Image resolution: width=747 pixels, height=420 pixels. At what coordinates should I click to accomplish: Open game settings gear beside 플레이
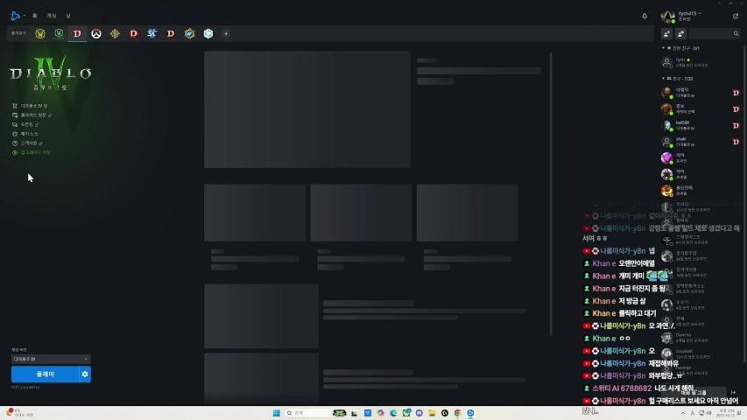[85, 374]
